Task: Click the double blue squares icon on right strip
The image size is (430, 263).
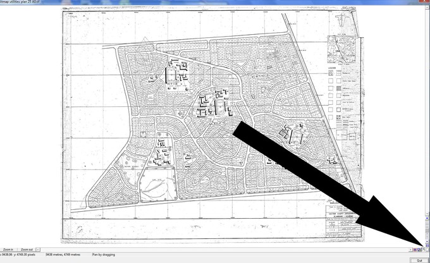Action: pyautogui.click(x=427, y=245)
